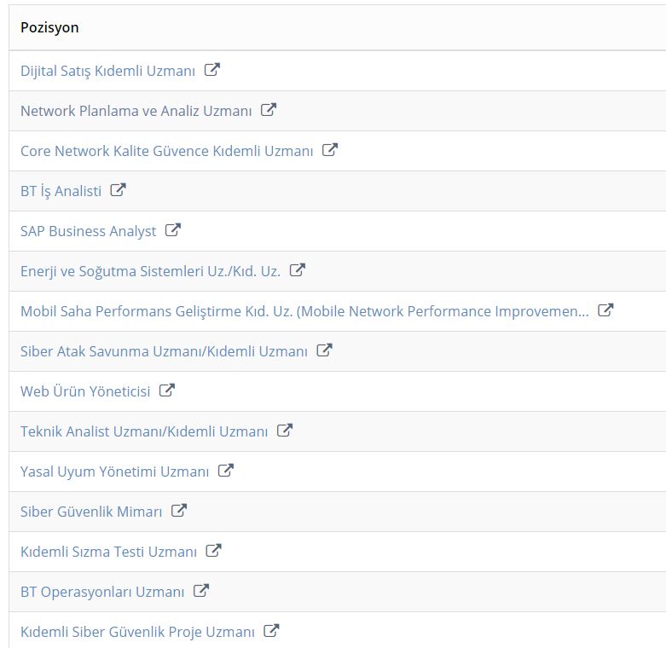Click the Pozisyon column header
The width and height of the screenshot is (666, 648).
pyautogui.click(x=49, y=27)
